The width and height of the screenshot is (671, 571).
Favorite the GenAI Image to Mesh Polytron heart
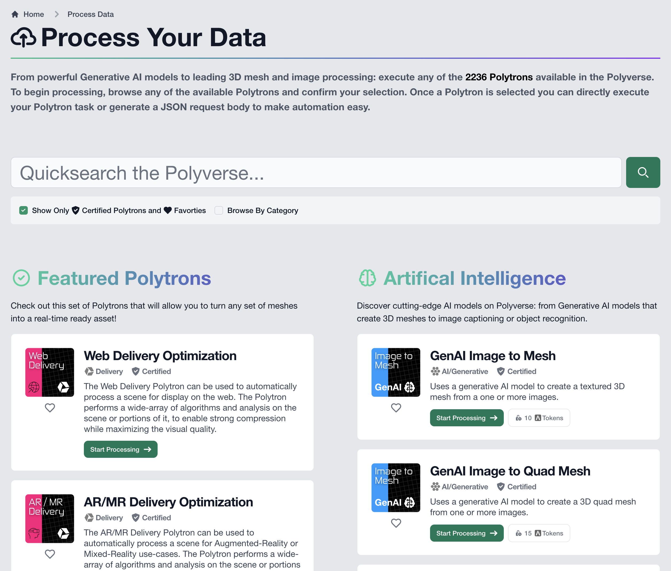click(396, 408)
